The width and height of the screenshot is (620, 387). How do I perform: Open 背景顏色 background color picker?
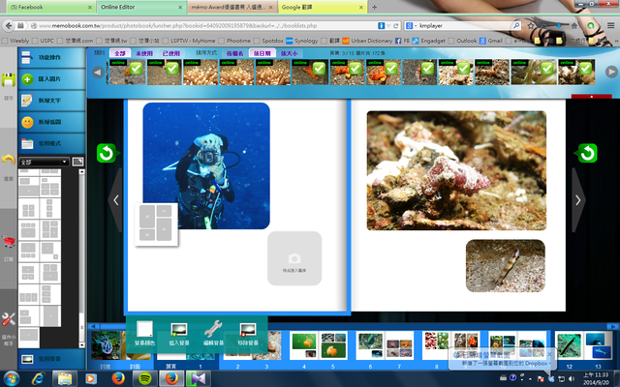pos(144,333)
